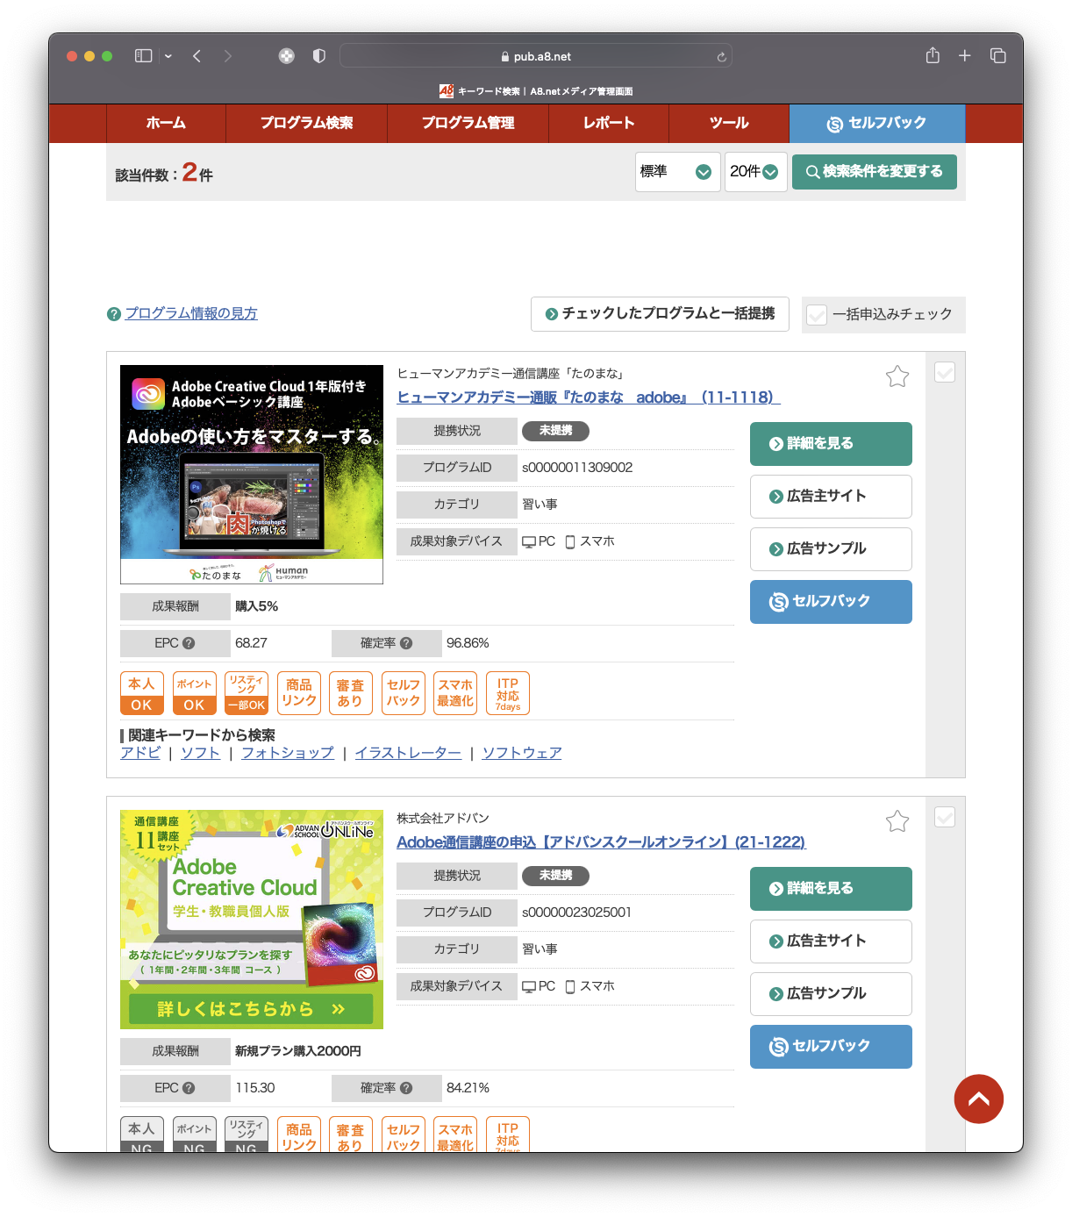
Task: Click the 商品リンク badge in first program
Action: [298, 693]
